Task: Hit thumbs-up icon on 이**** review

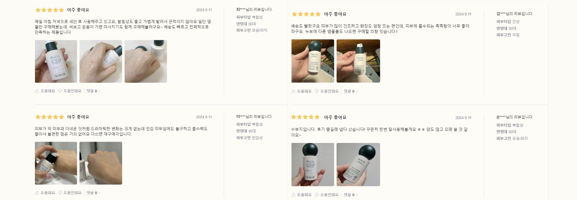Action: tap(37, 193)
